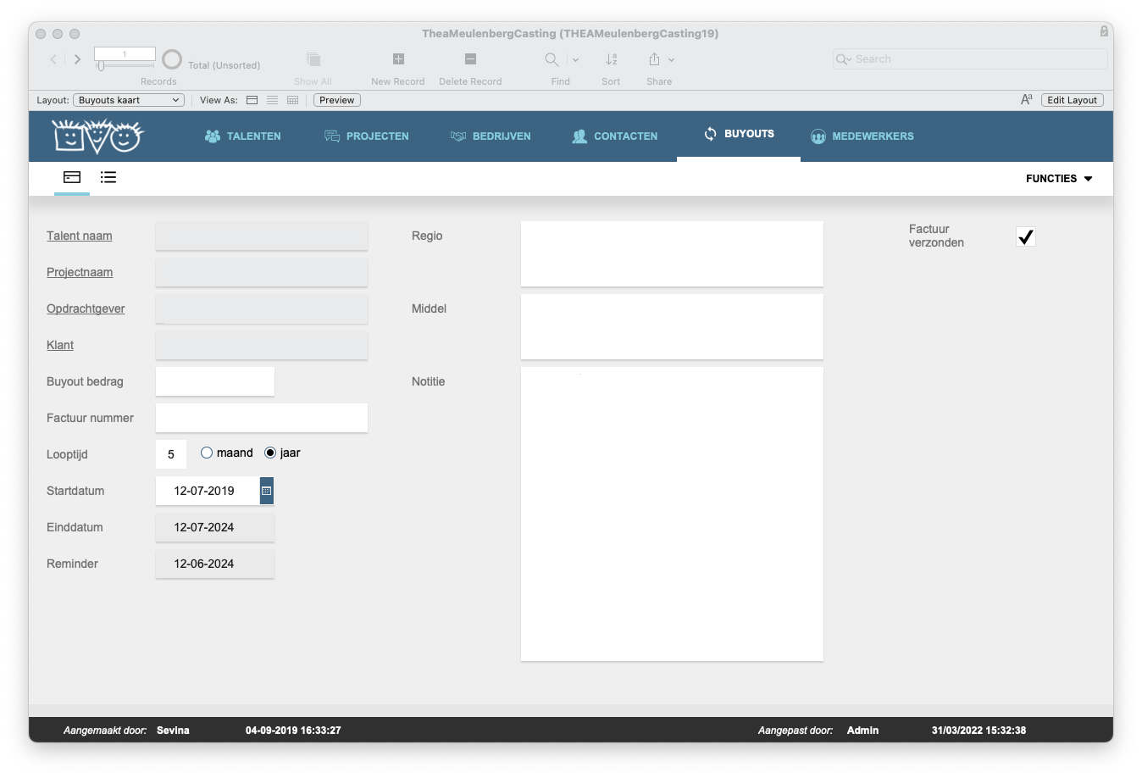Open the list view icon below header
The height and width of the screenshot is (778, 1142).
tap(108, 177)
